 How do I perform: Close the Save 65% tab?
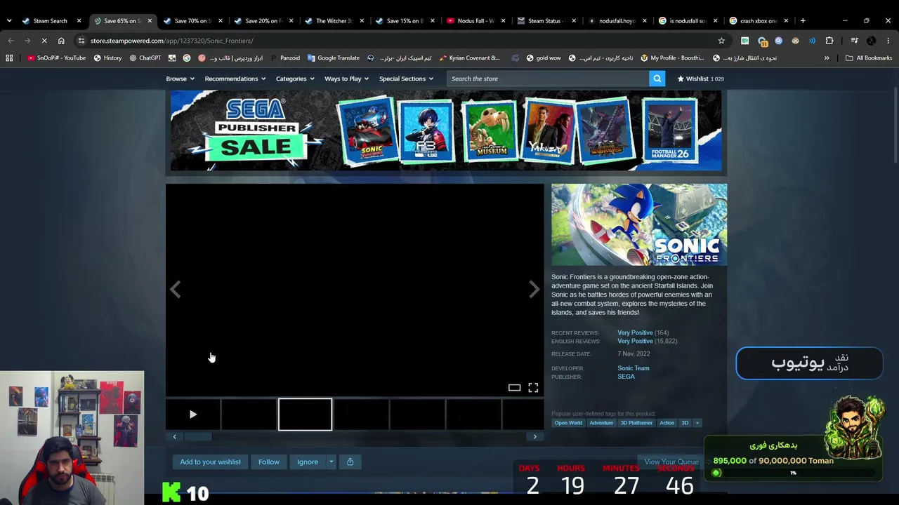click(150, 21)
